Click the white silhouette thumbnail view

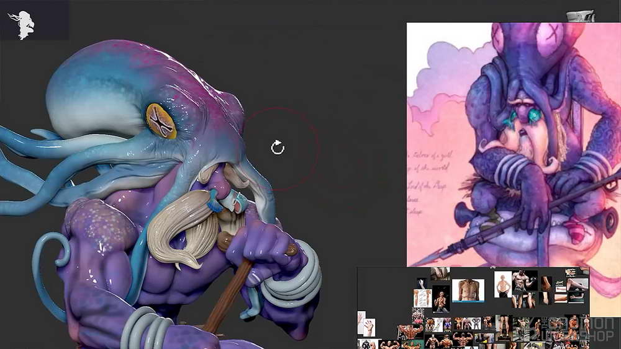(21, 25)
